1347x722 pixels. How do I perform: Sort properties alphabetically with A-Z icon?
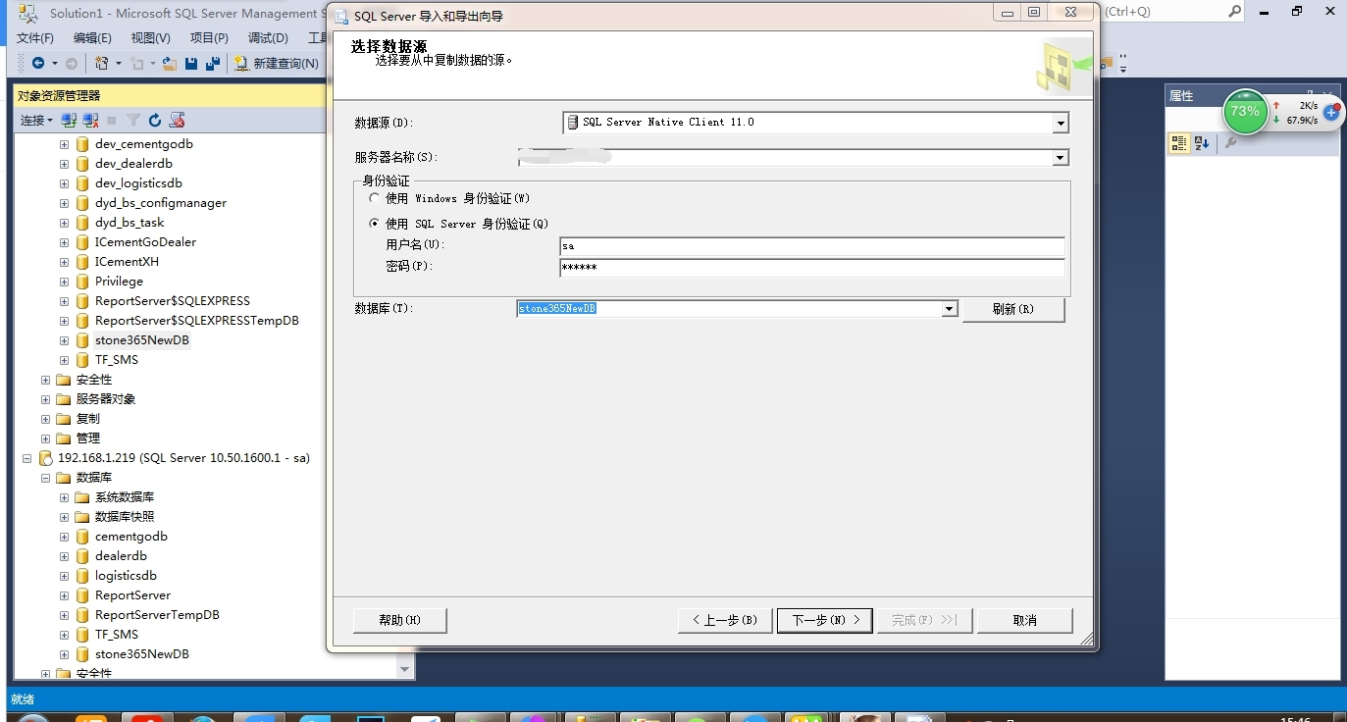pos(1202,143)
